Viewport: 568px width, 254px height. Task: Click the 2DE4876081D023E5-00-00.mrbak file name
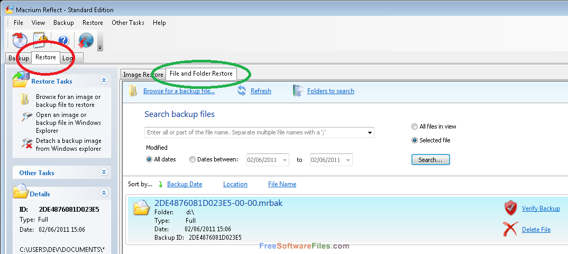[218, 203]
